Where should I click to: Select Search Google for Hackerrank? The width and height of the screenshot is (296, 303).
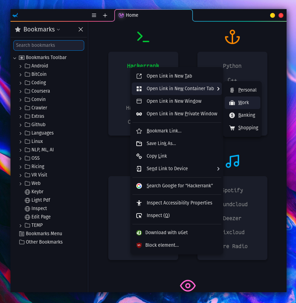(x=177, y=186)
